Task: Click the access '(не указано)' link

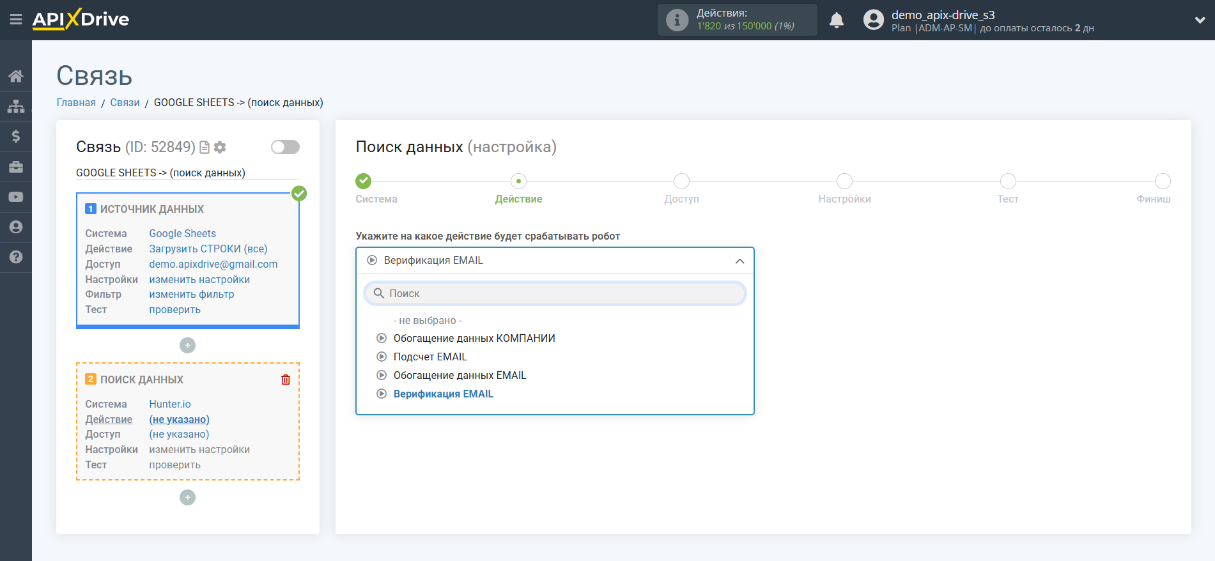Action: 180,434
